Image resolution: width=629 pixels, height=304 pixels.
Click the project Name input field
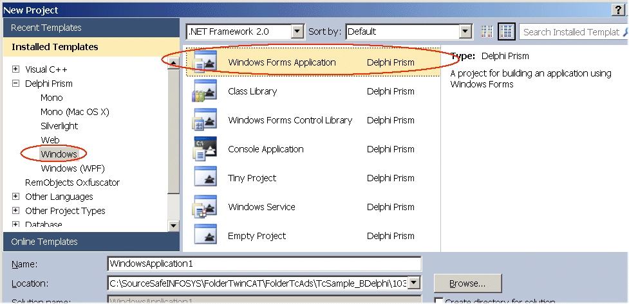[265, 264]
